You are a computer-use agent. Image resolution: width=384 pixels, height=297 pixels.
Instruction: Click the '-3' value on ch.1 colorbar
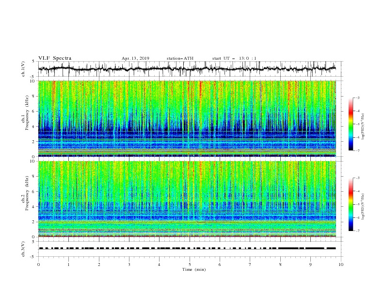pos(357,98)
